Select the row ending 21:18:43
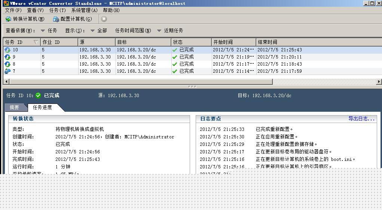Viewport: 382px width, 210px height. pos(192,64)
